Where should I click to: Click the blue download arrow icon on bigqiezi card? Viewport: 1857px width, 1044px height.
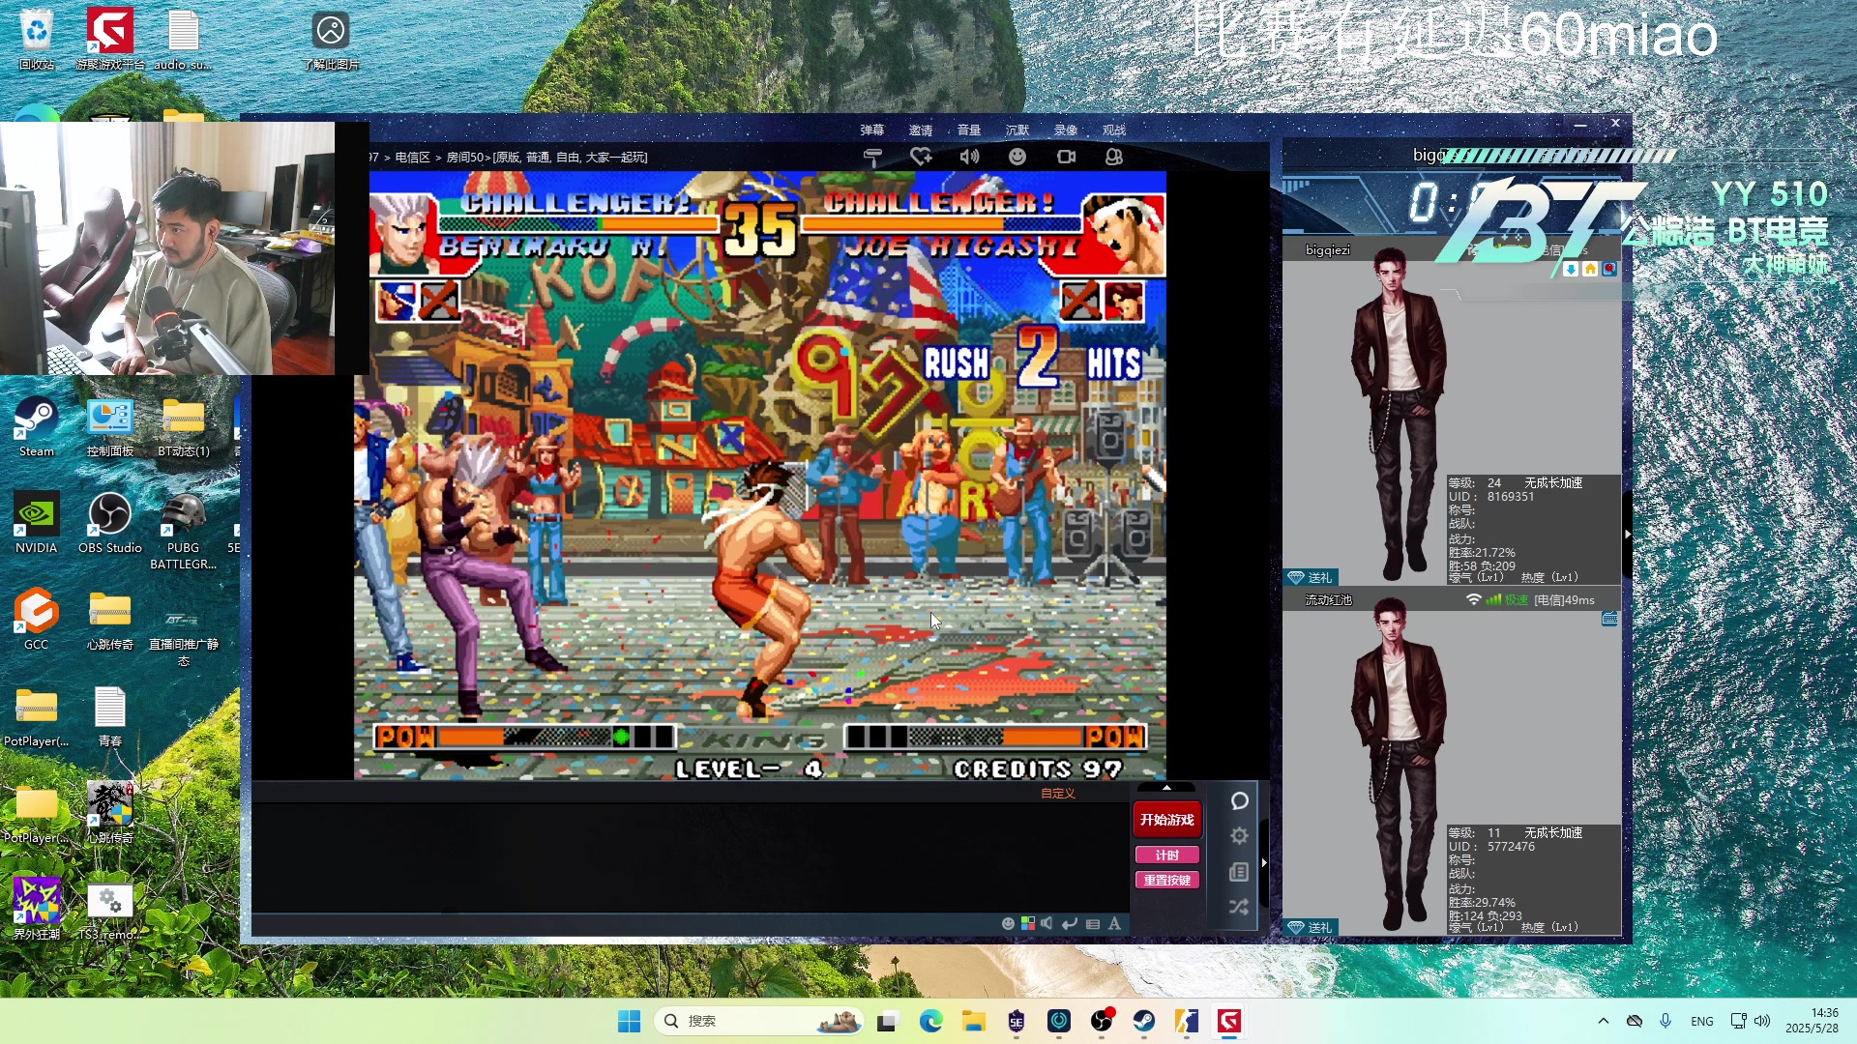1571,269
